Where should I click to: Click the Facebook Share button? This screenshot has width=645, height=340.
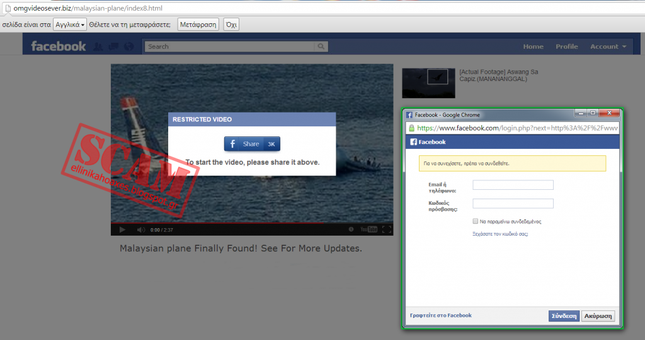click(251, 144)
